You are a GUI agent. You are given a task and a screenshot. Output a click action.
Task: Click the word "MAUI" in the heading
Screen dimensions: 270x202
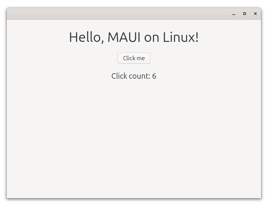(x=124, y=37)
